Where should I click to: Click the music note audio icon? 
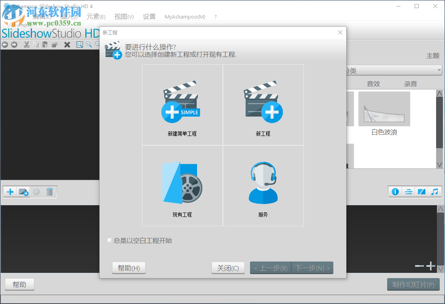tap(435, 191)
